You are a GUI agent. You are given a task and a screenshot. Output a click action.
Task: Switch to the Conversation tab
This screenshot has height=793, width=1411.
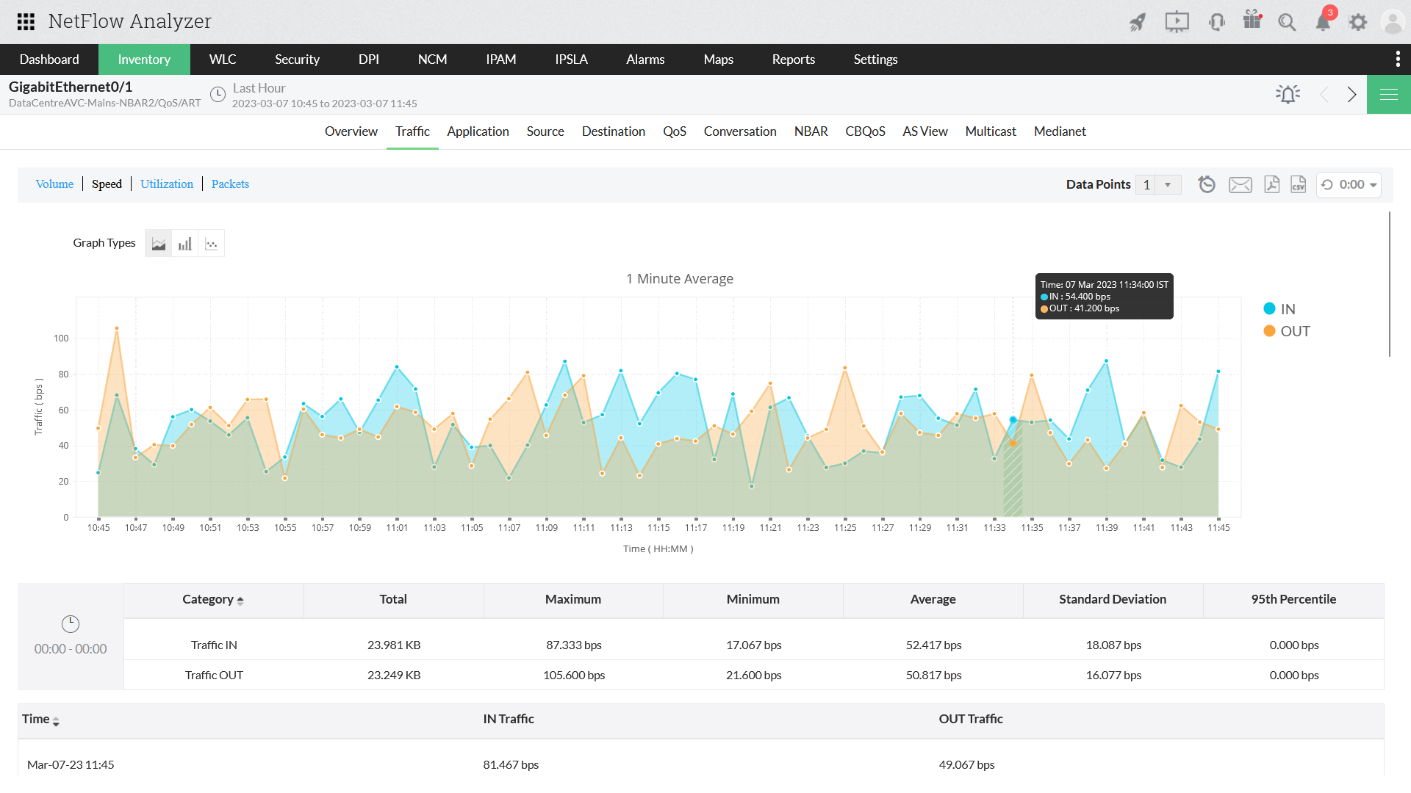coord(740,131)
